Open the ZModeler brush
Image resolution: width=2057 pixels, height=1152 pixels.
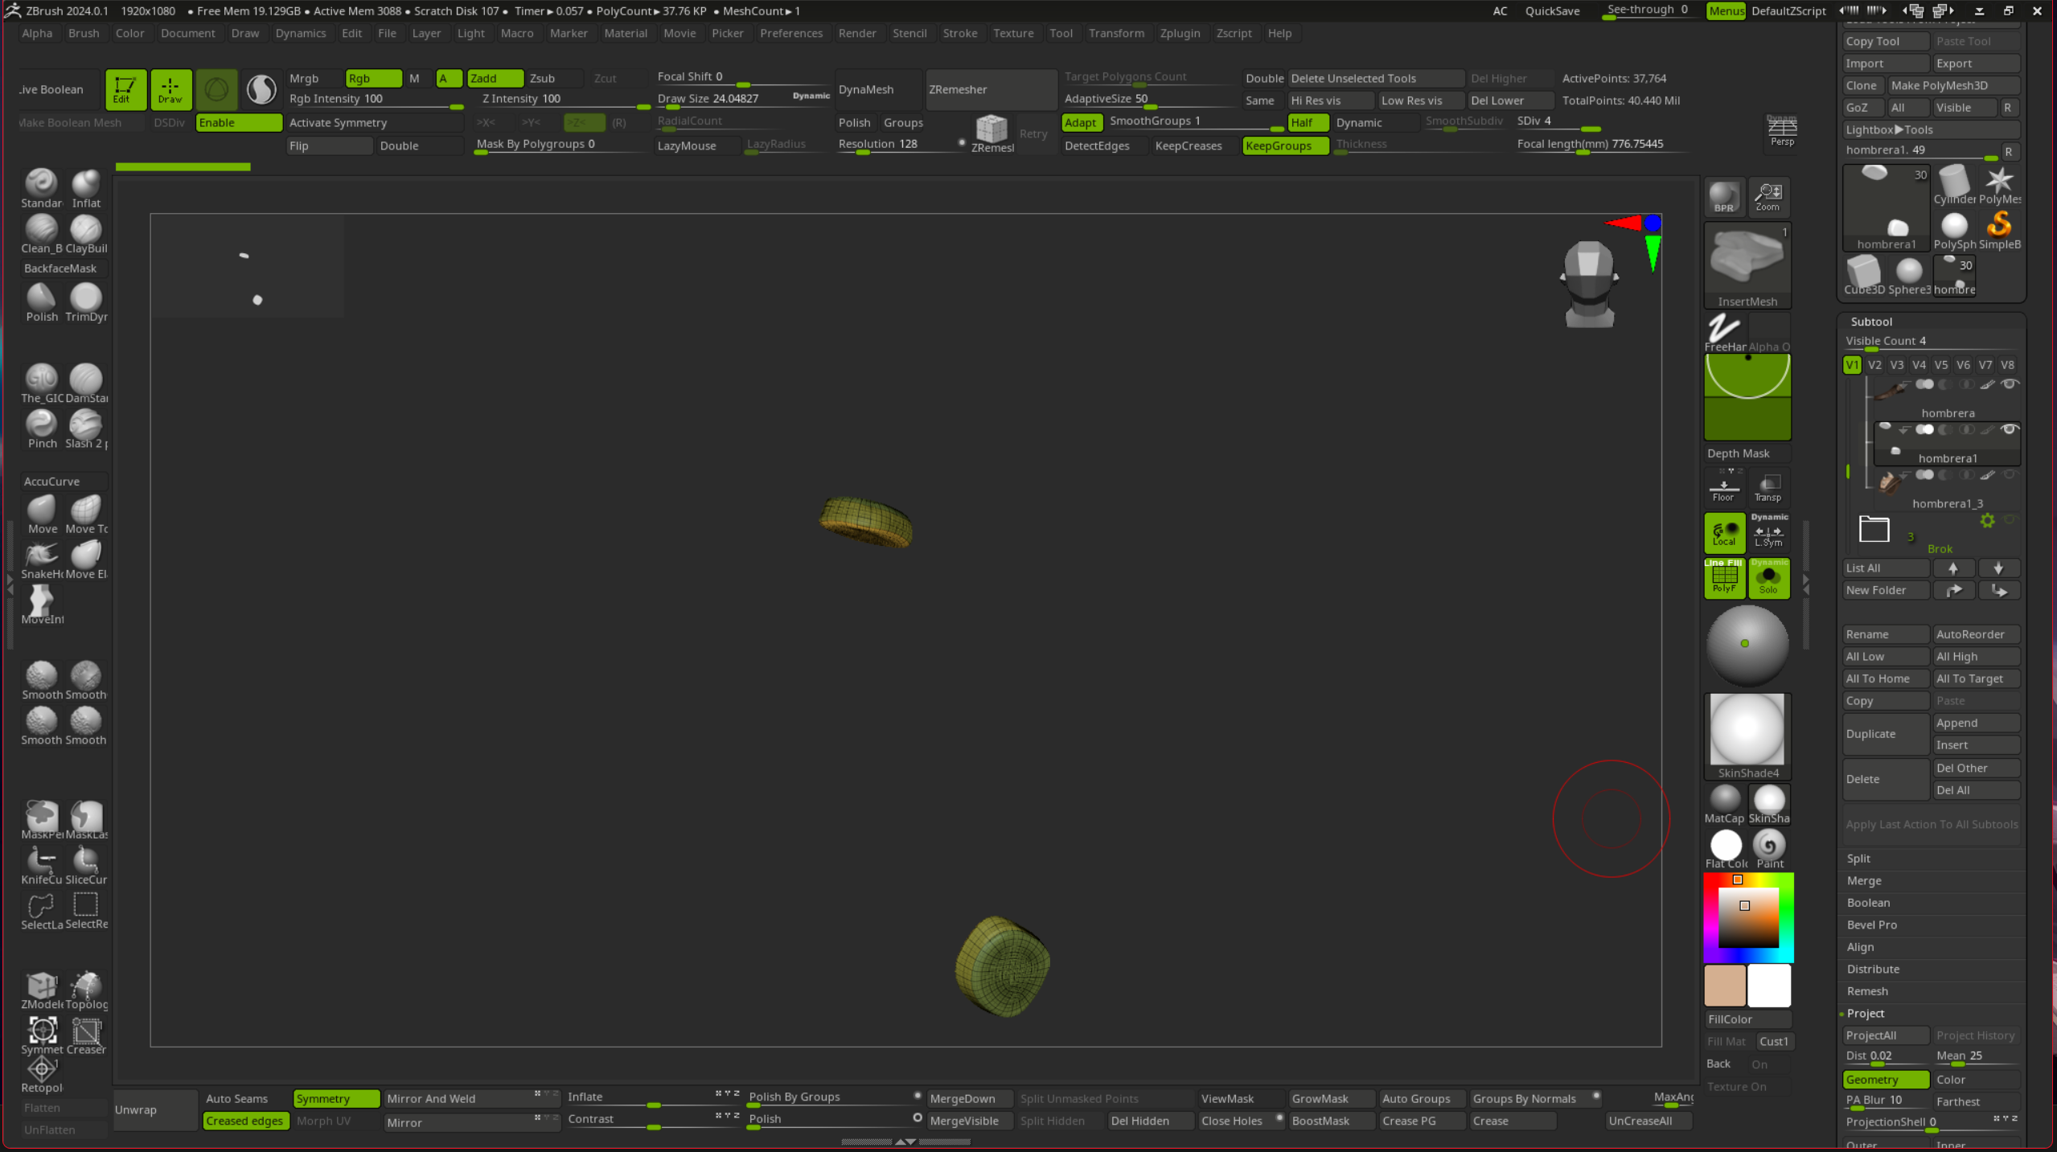(41, 986)
